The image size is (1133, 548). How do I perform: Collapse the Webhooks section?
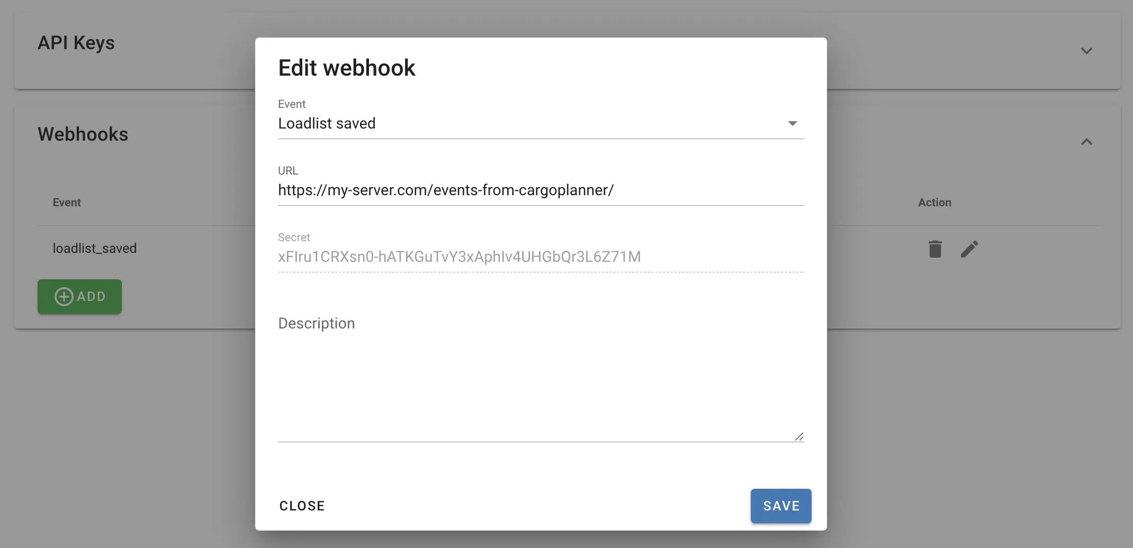click(1086, 142)
